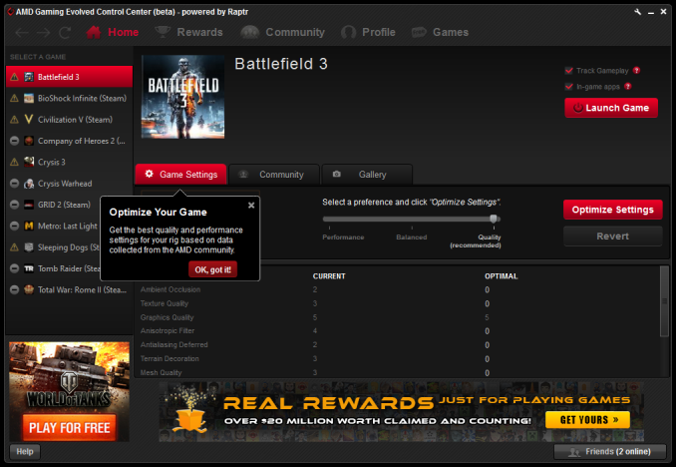Click the Crysis Warhead game icon
Viewport: 676px width, 467px height.
(29, 184)
